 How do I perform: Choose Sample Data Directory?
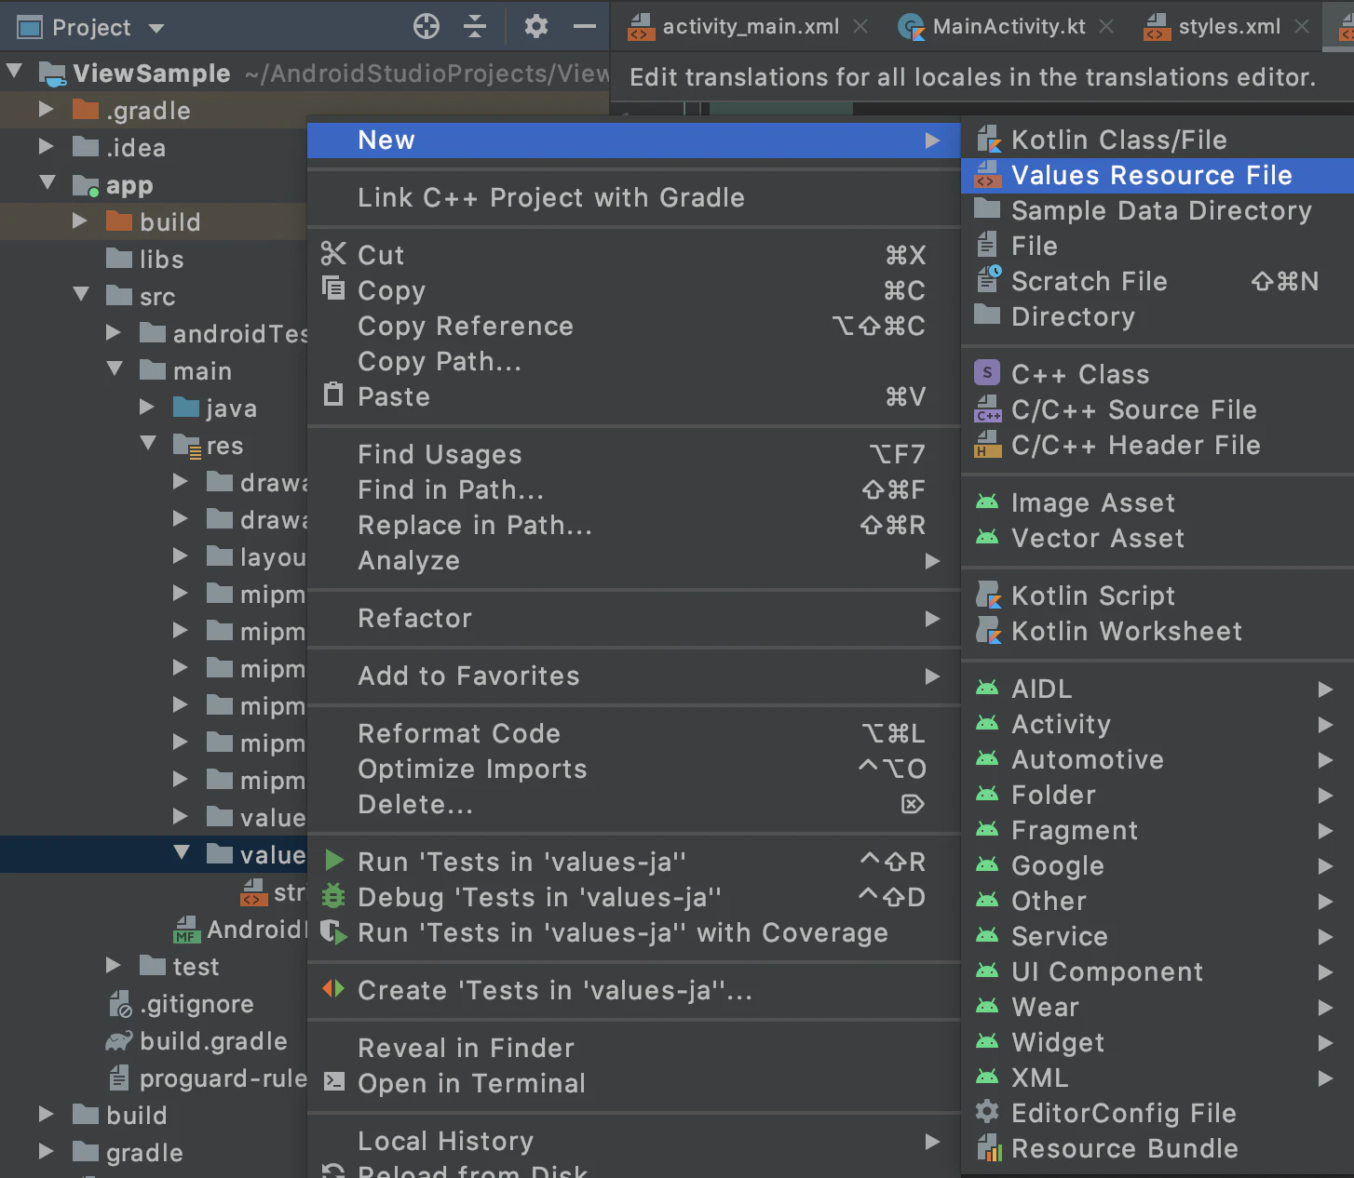[x=1158, y=210]
